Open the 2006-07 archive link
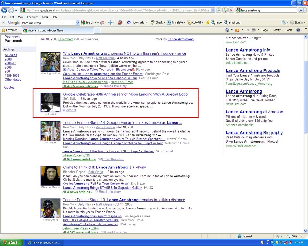308x246 pixels. 10,63
